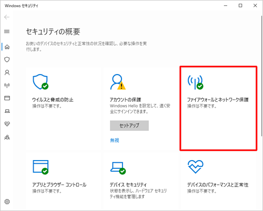Click the 無視 link
Viewport: 263px width, 211px height.
click(x=115, y=140)
